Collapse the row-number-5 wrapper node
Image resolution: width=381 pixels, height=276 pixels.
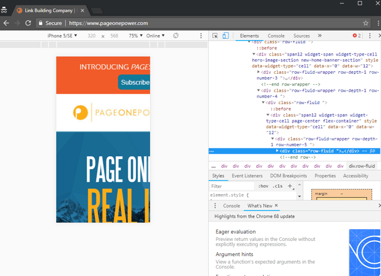pos(273,139)
